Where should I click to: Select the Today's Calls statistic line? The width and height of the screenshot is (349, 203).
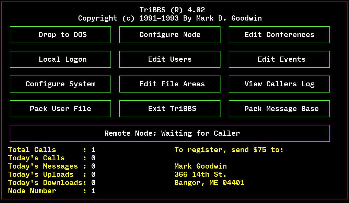[x=52, y=158]
